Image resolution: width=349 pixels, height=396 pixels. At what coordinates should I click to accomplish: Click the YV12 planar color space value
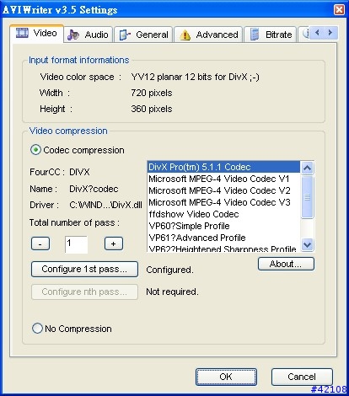[x=195, y=77]
